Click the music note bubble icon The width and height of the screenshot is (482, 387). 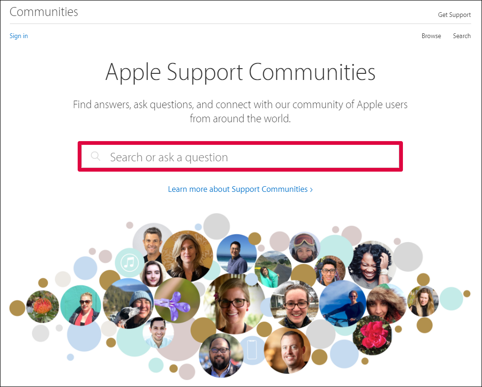pyautogui.click(x=129, y=263)
